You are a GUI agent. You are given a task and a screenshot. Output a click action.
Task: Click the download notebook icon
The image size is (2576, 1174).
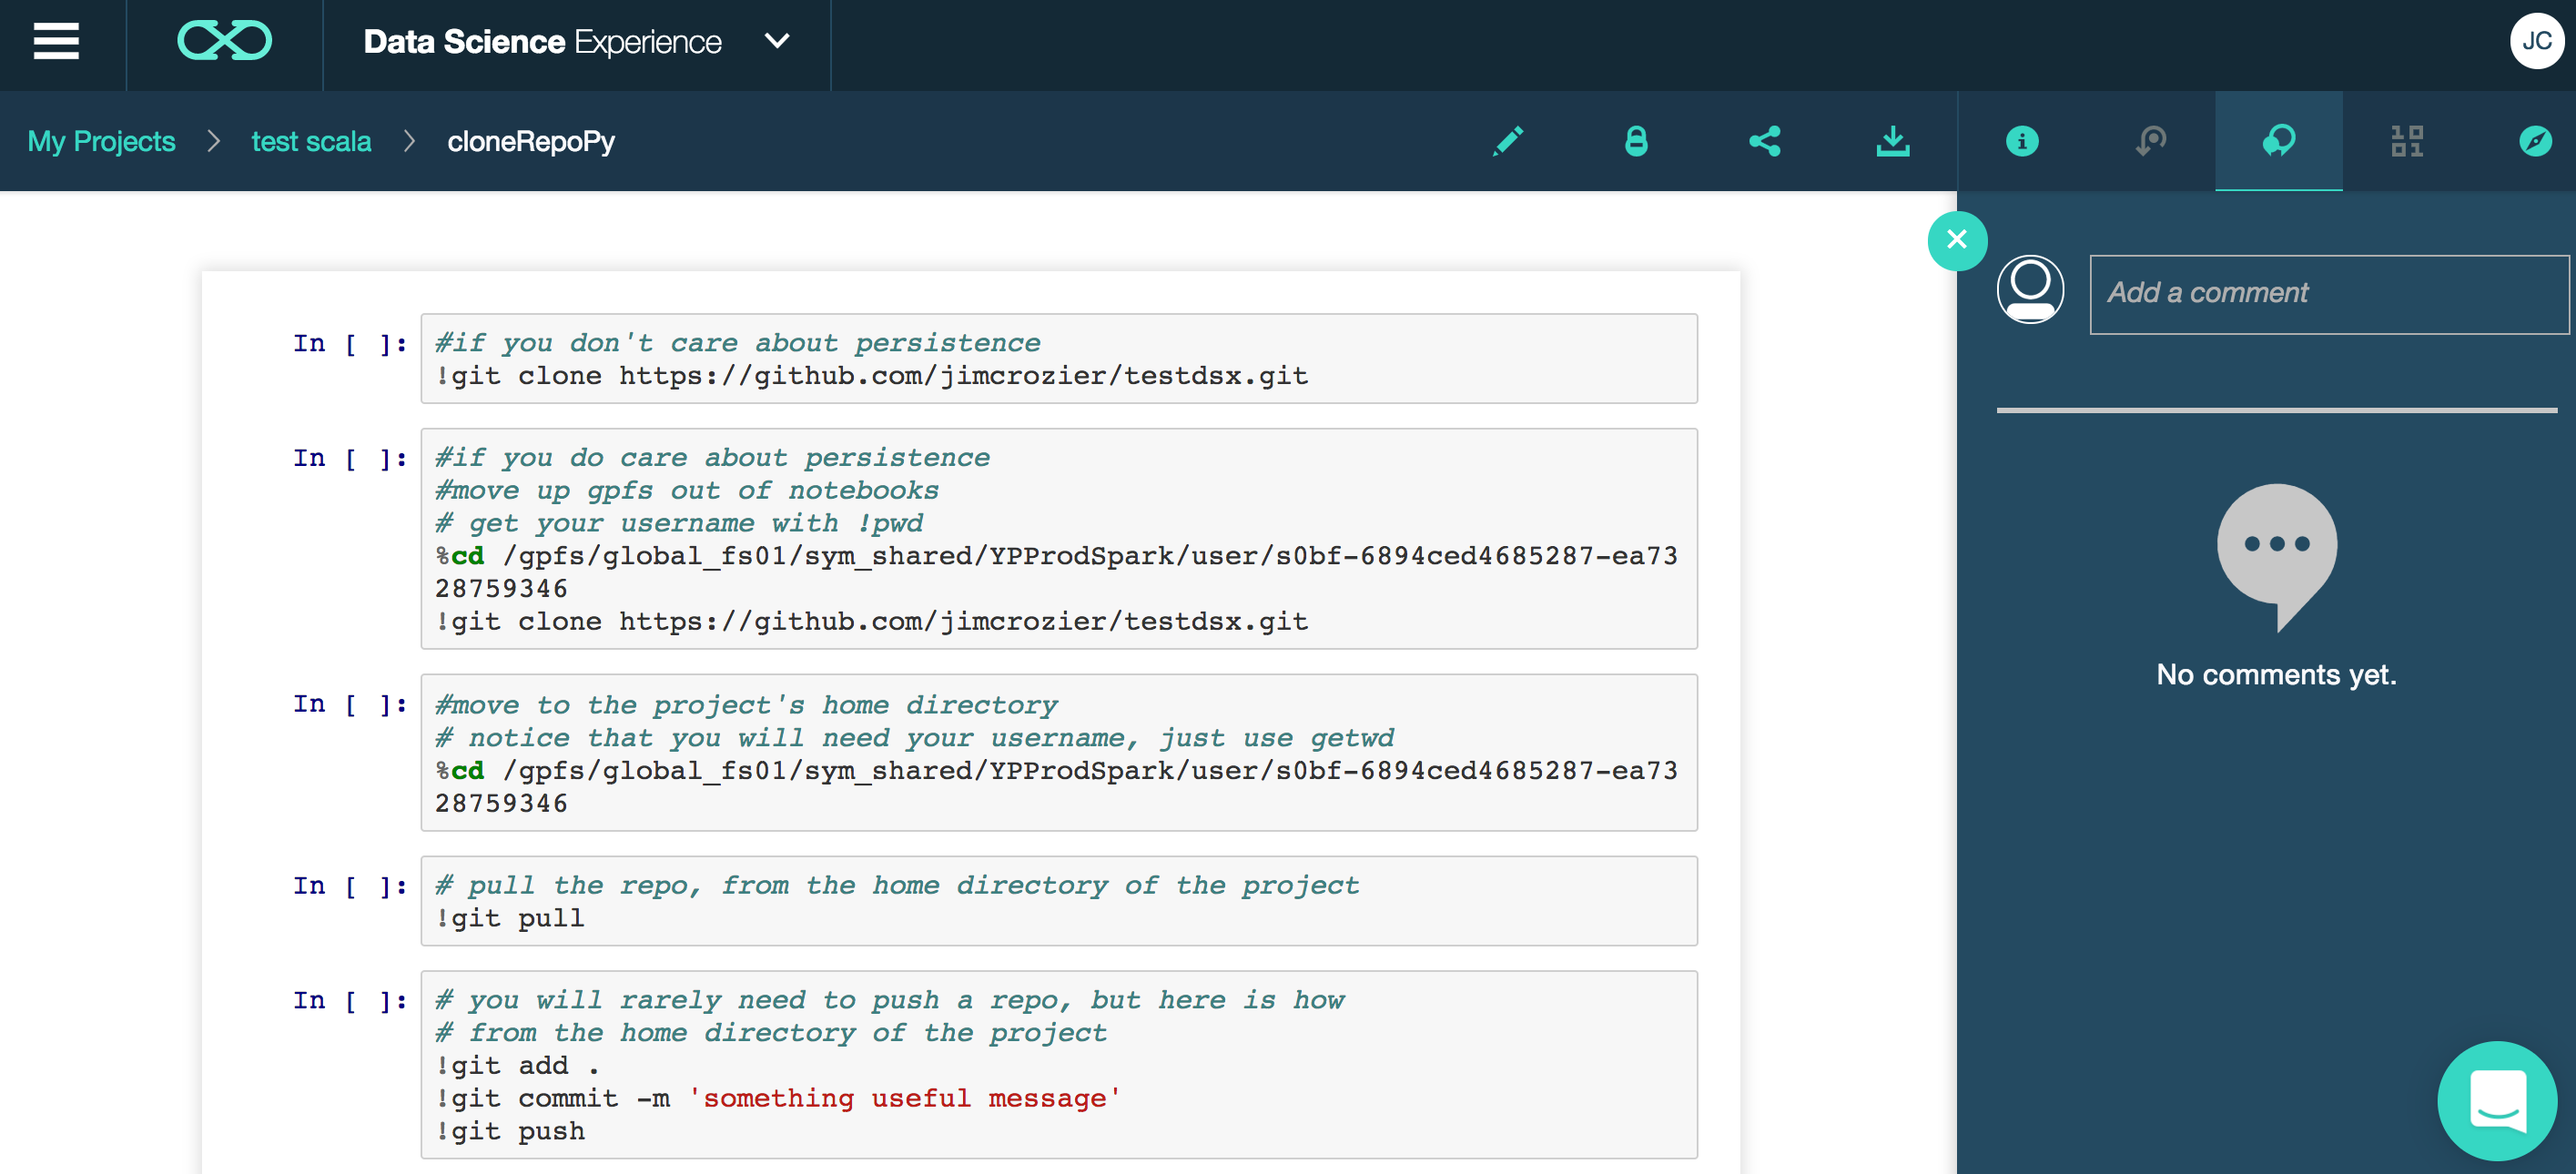[x=1893, y=141]
